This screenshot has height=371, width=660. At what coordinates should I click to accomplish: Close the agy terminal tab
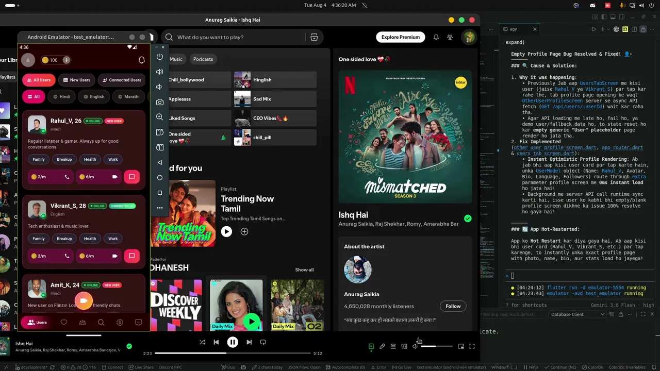(535, 29)
